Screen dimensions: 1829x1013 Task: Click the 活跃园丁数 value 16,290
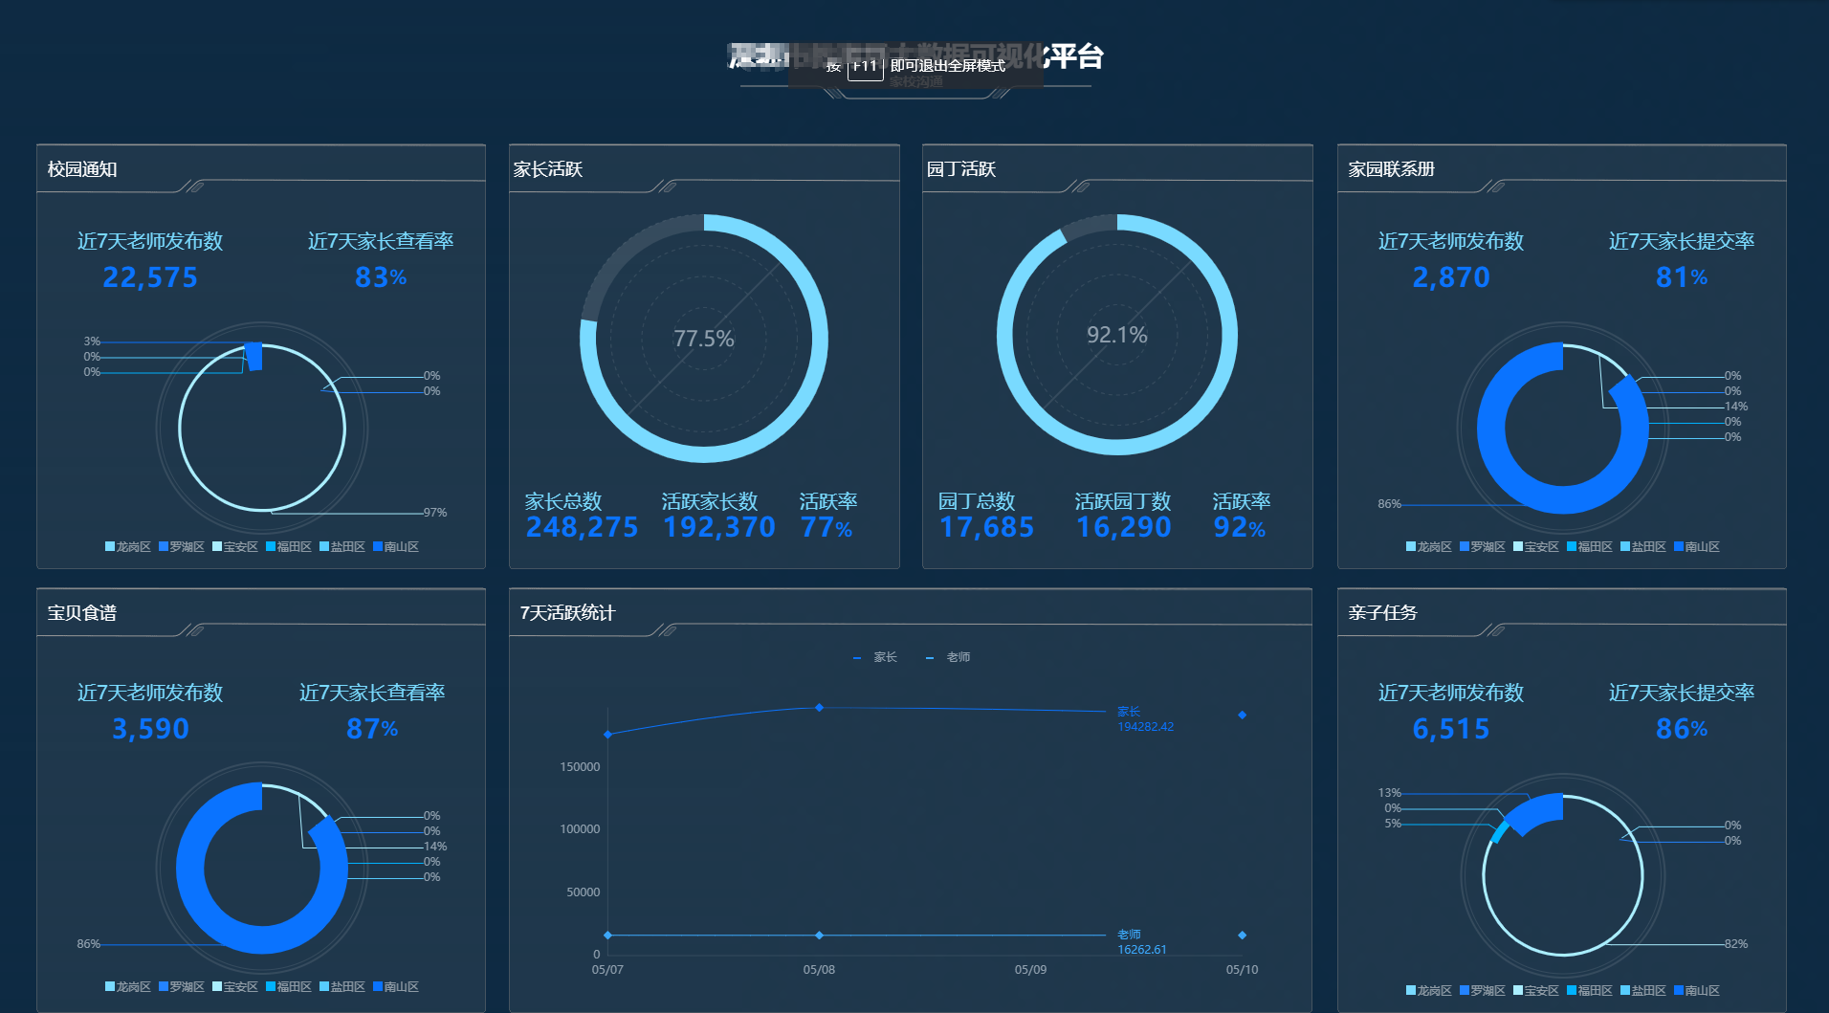coord(1123,527)
